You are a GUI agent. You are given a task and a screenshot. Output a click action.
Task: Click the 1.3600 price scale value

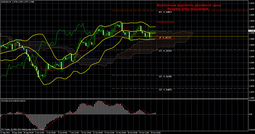coord(251,45)
